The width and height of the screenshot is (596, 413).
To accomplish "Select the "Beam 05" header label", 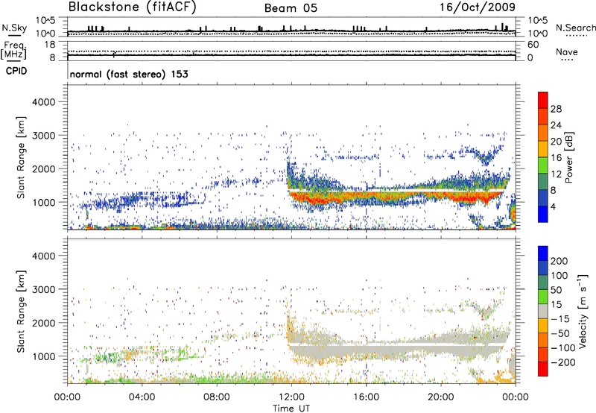I will coord(291,8).
